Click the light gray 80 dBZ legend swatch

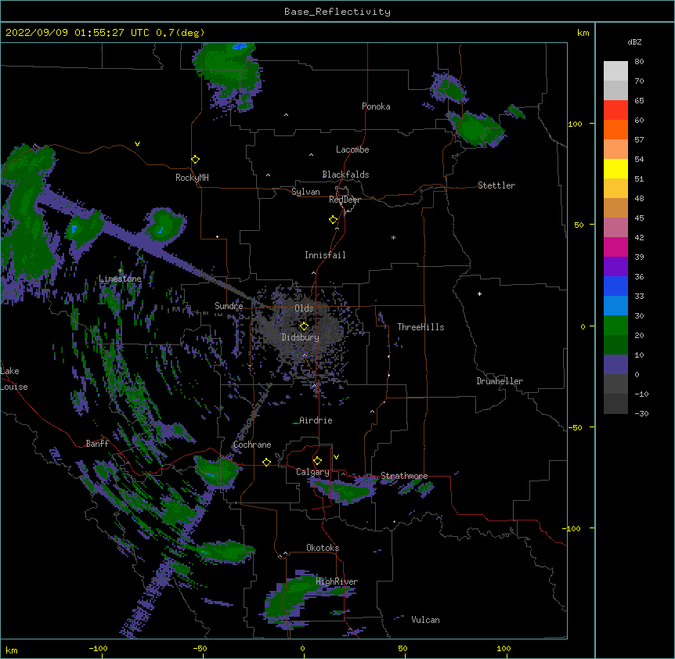(x=615, y=71)
